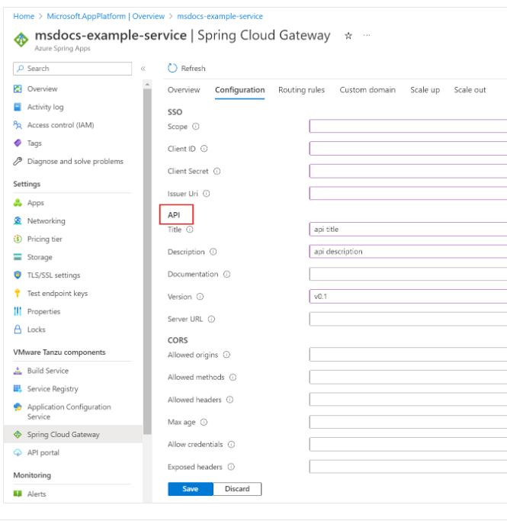The image size is (507, 521).
Task: Click the API portal cloud icon
Action: [18, 452]
